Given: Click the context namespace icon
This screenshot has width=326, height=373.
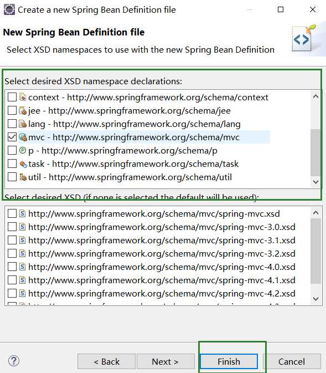Looking at the screenshot, I should tap(23, 97).
